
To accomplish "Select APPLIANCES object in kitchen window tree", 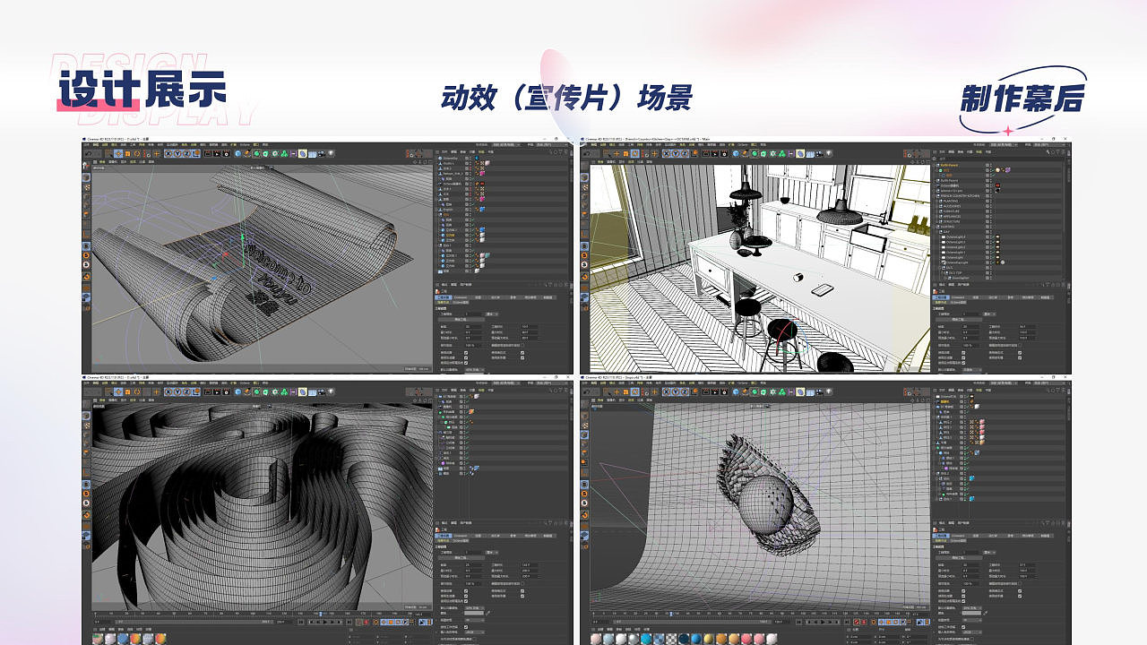I will [953, 217].
